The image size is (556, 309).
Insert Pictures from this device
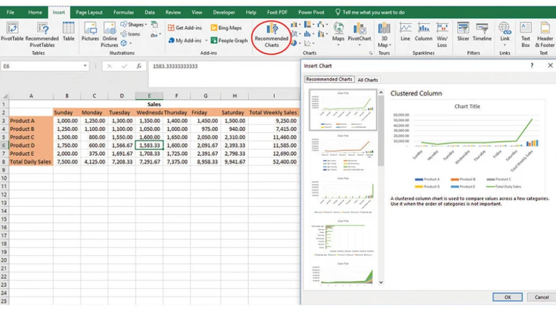pos(90,32)
